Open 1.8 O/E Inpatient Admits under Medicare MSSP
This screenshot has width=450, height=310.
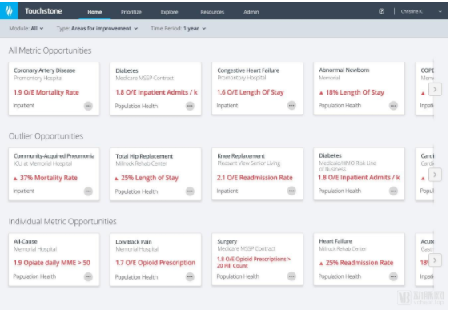click(x=156, y=92)
